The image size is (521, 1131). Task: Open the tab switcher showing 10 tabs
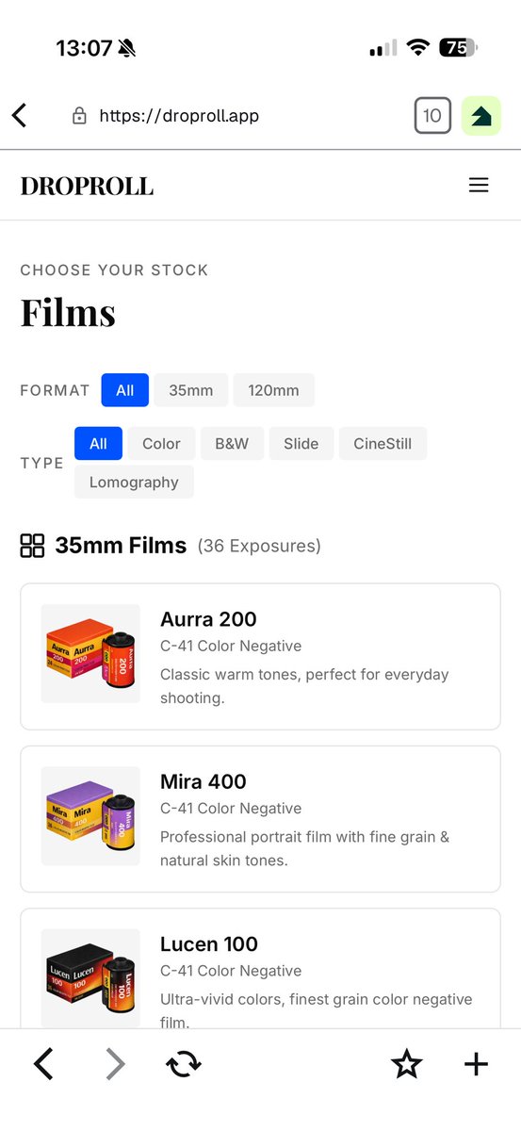click(432, 116)
